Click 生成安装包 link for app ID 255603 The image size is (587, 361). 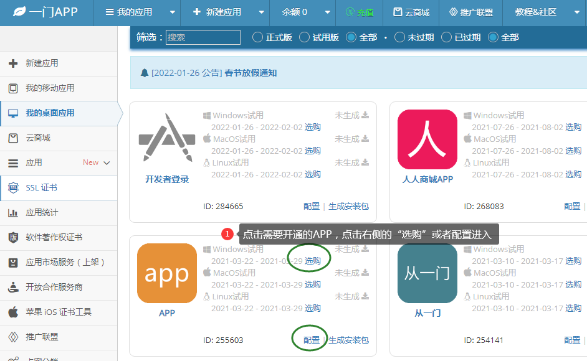[x=348, y=340]
